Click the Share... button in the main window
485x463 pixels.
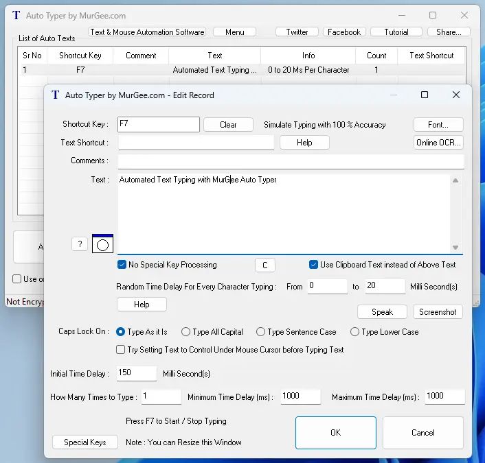pyautogui.click(x=449, y=32)
